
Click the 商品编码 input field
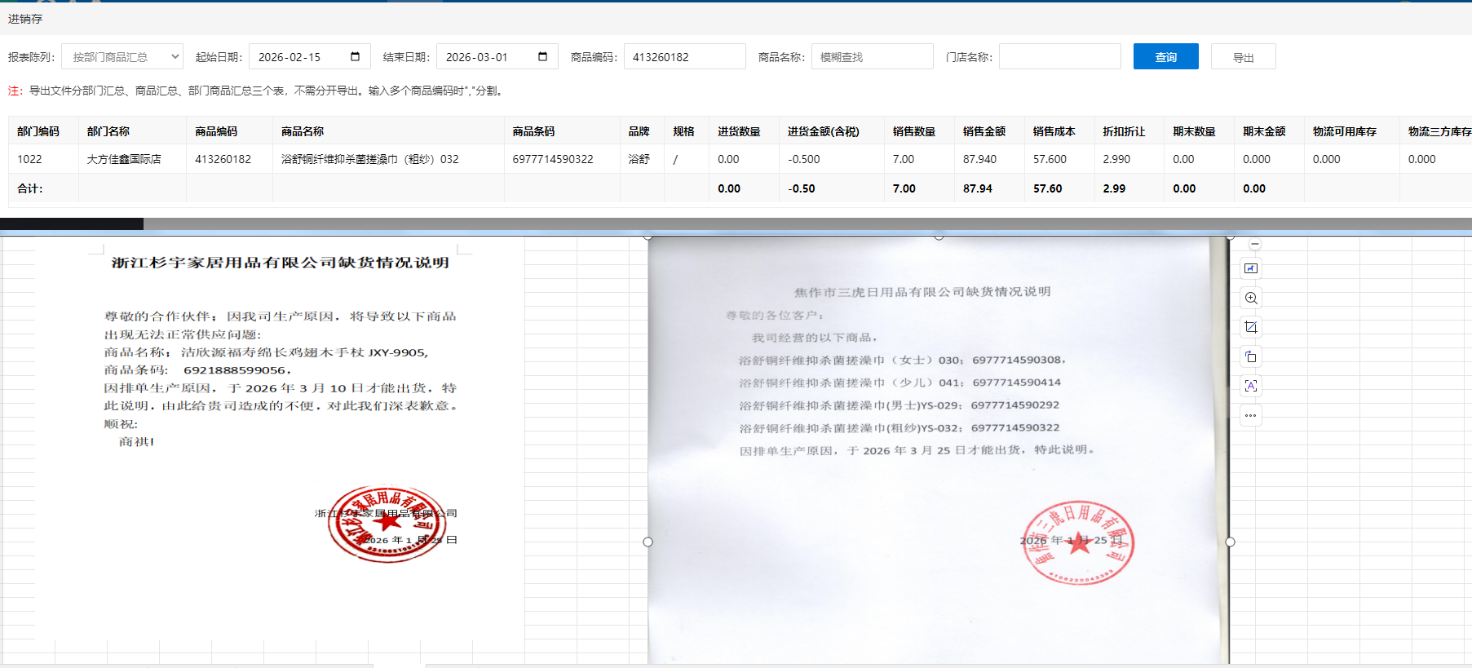pos(684,57)
